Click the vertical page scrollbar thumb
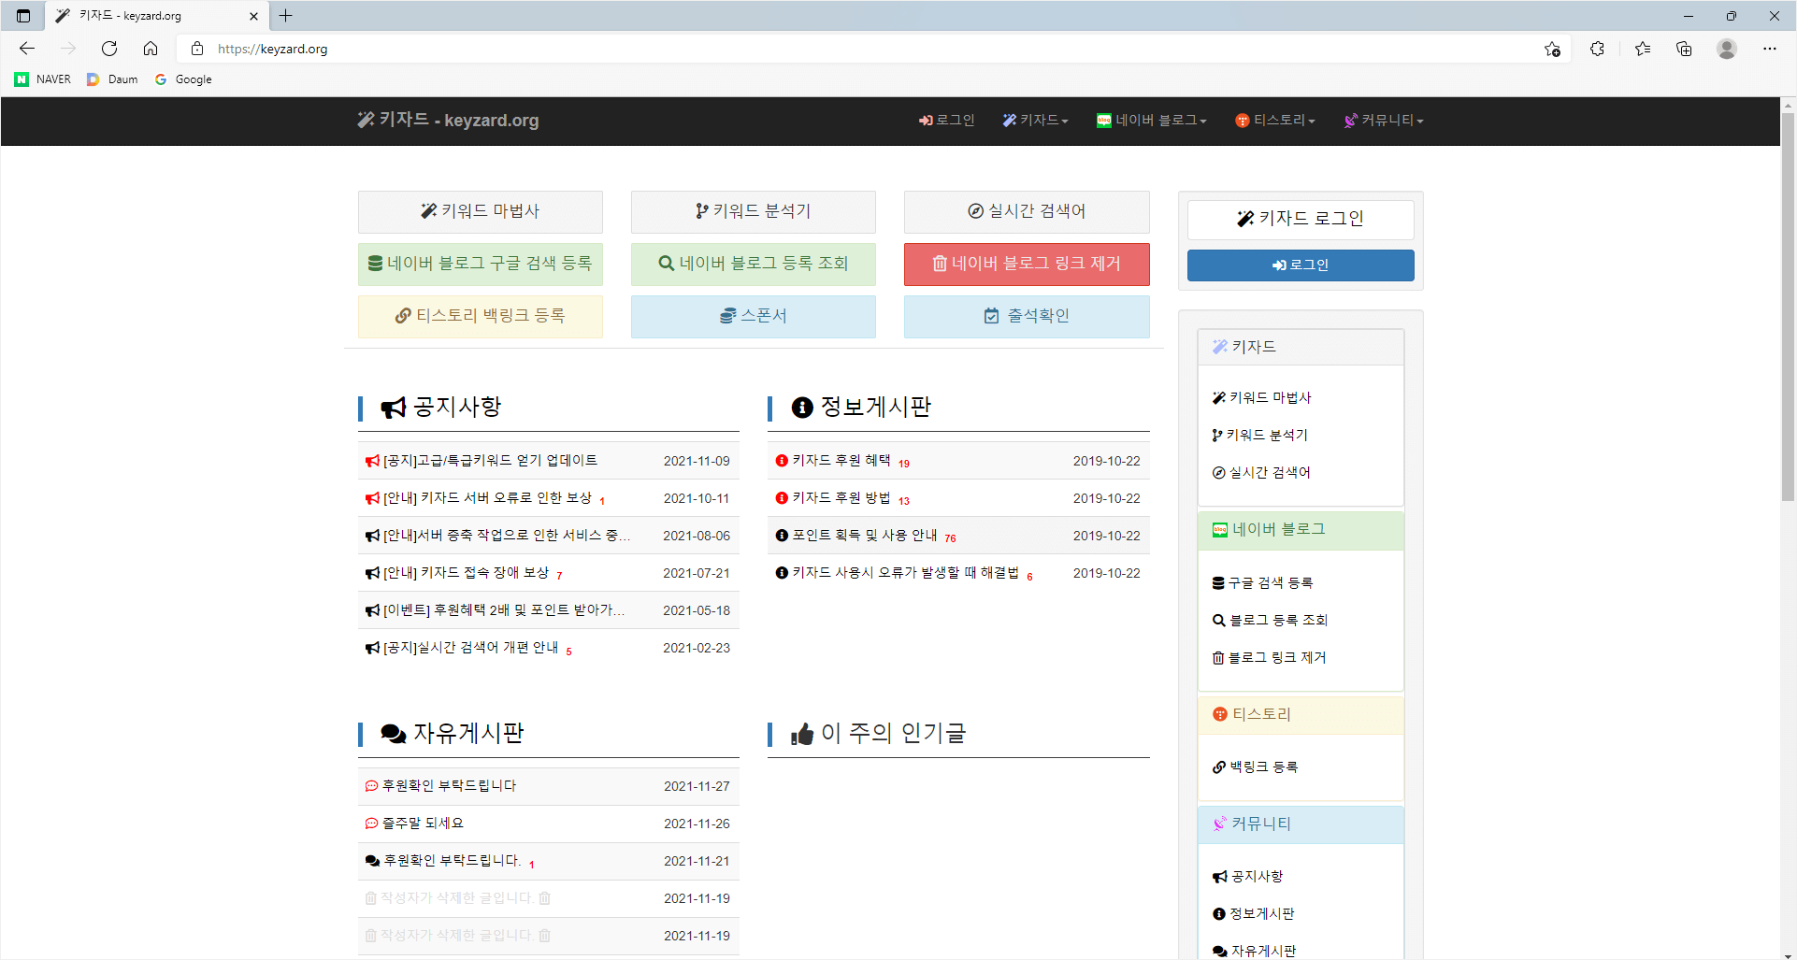The width and height of the screenshot is (1797, 960). [1788, 307]
